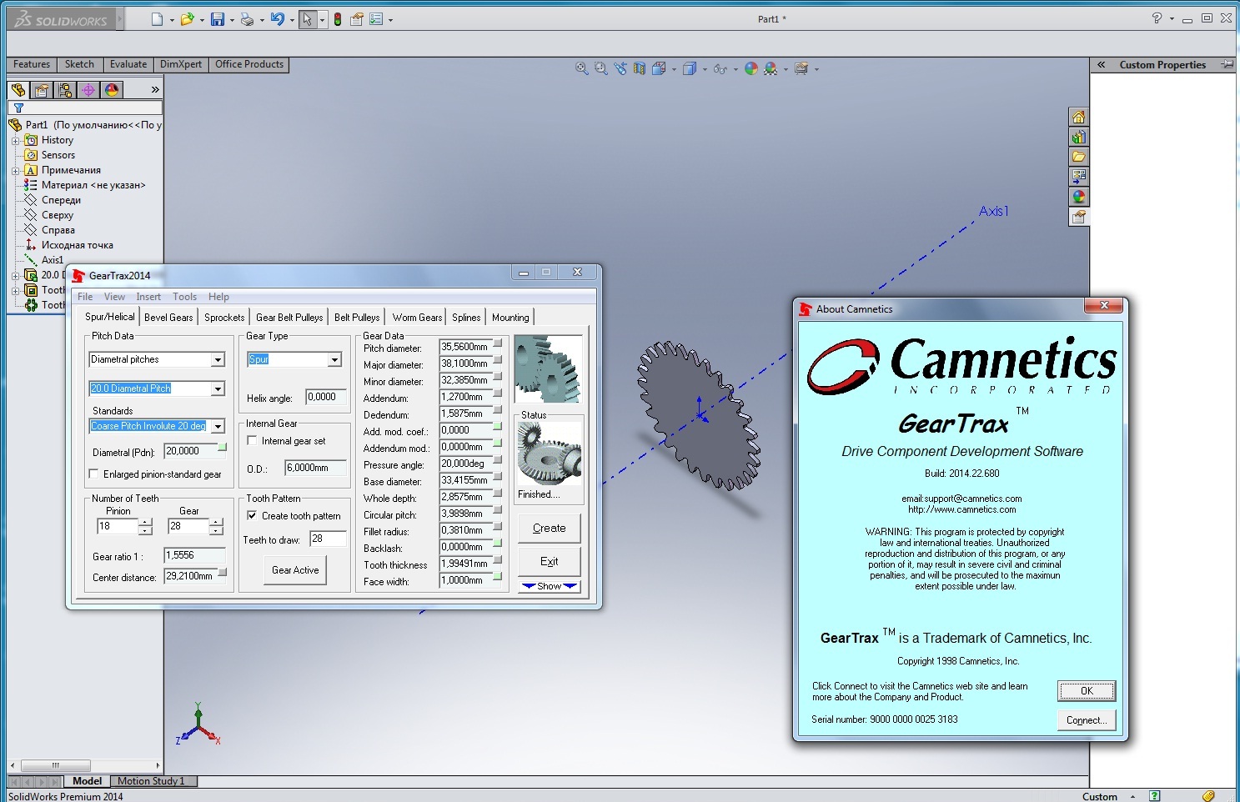Click the Edit Appearance color ball icon

pos(751,68)
